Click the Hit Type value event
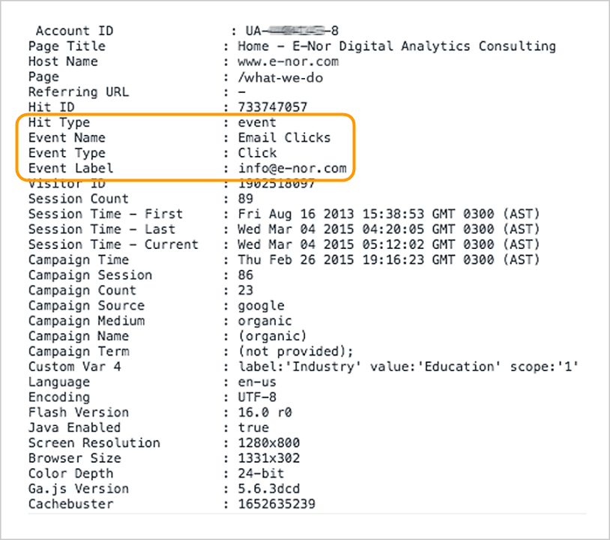Screen dimensions: 610x540 tap(257, 122)
